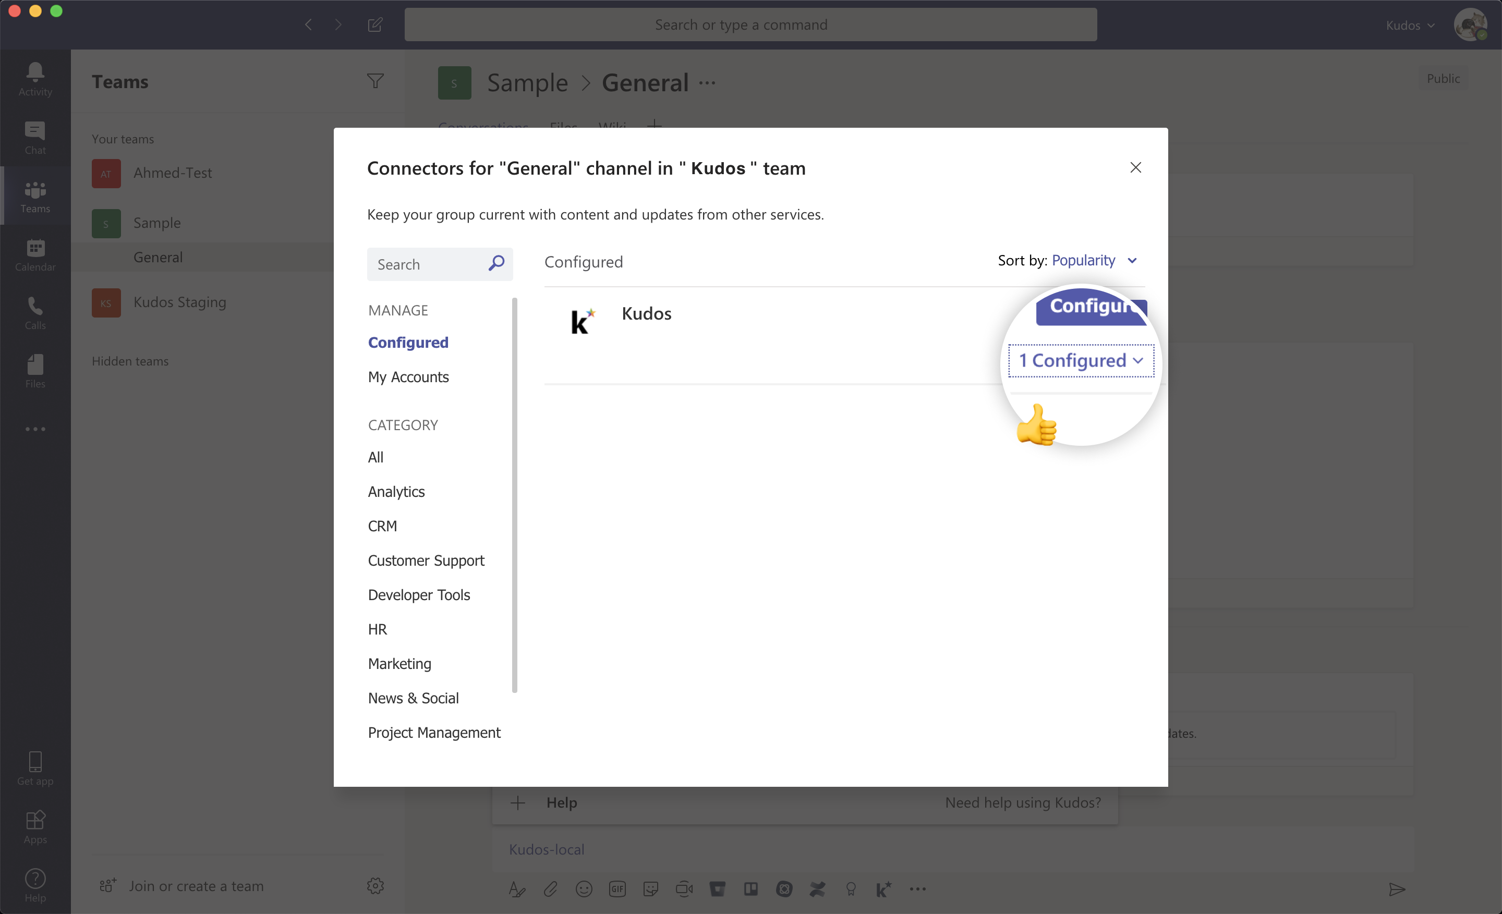
Task: Open the Apps store icon
Action: tap(35, 826)
